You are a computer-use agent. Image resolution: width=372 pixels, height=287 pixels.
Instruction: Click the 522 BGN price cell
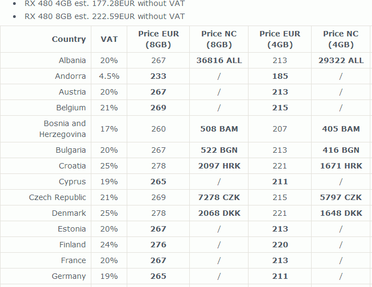coord(219,150)
